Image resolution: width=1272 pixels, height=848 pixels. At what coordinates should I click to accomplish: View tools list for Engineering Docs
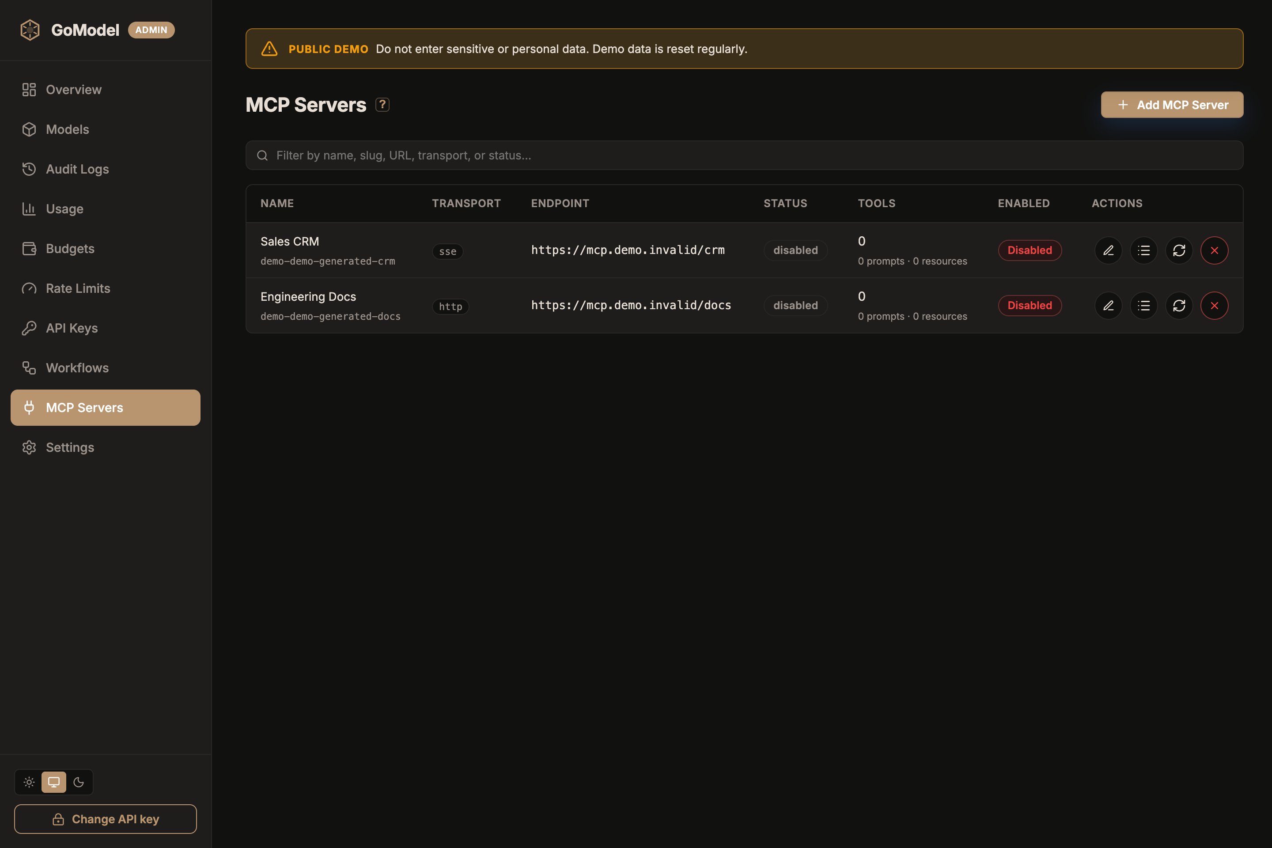[1144, 306]
